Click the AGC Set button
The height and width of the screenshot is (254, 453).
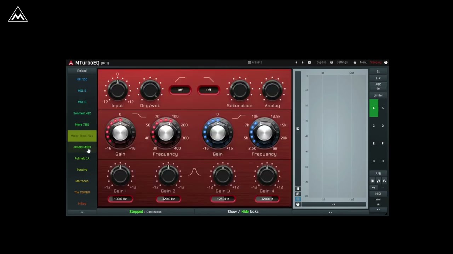(378, 89)
